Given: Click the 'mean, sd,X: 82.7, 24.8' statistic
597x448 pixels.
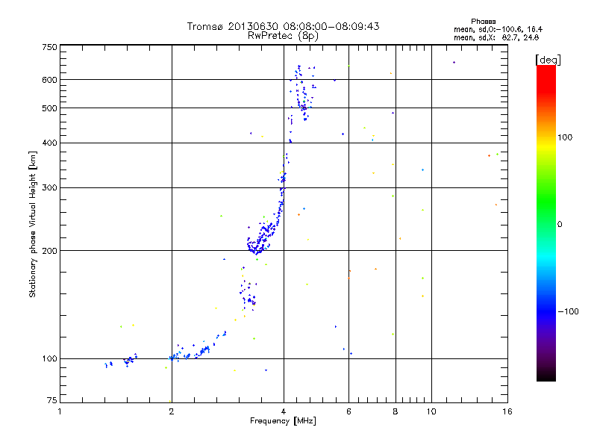Looking at the screenshot, I should pos(496,37).
